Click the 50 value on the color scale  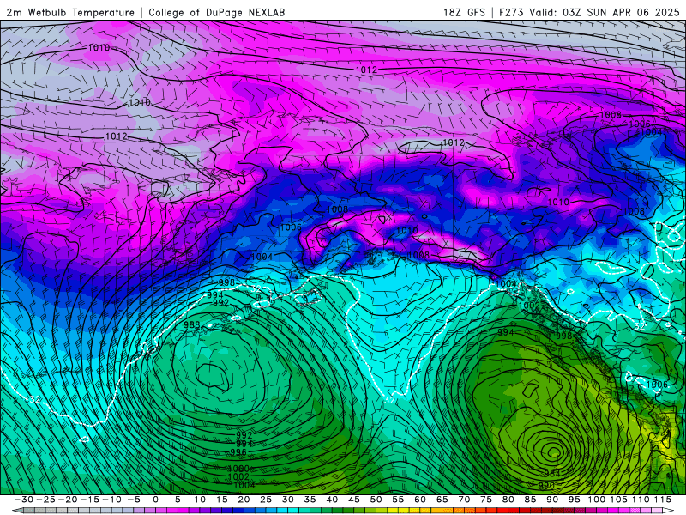376,500
